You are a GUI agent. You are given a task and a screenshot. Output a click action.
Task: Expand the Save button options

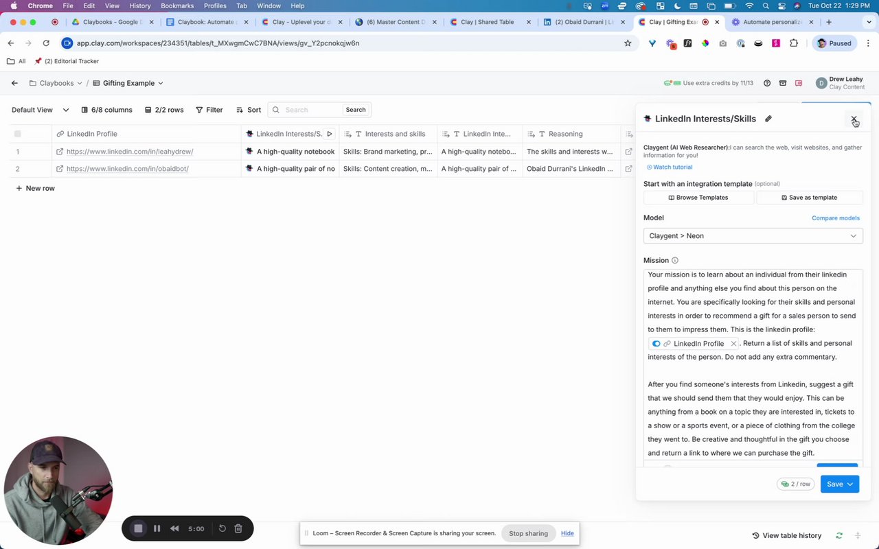(850, 484)
